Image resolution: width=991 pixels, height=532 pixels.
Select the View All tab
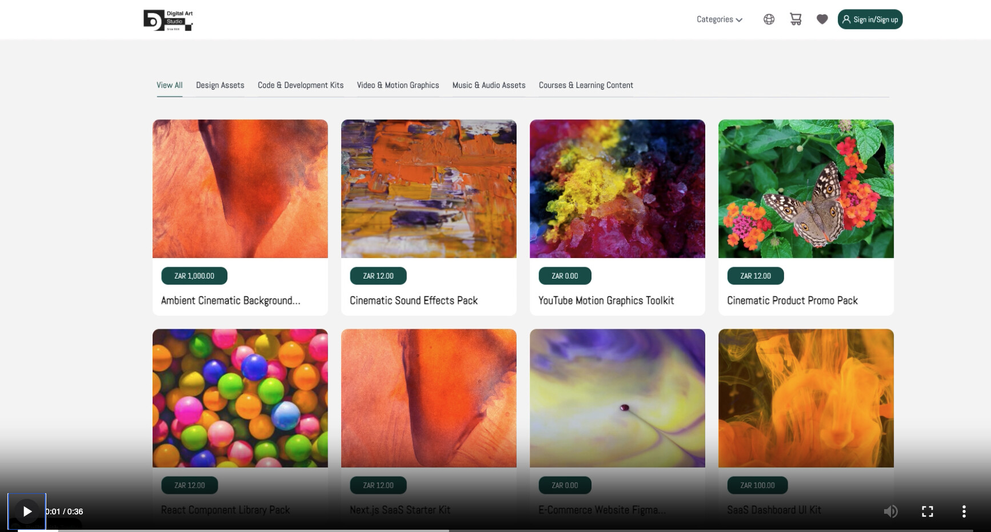[x=170, y=86]
